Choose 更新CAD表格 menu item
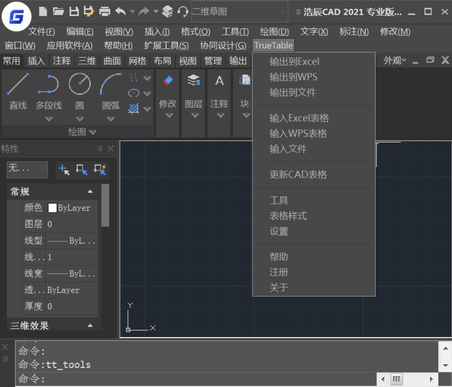Screen dimensions: 452x387 [298, 174]
